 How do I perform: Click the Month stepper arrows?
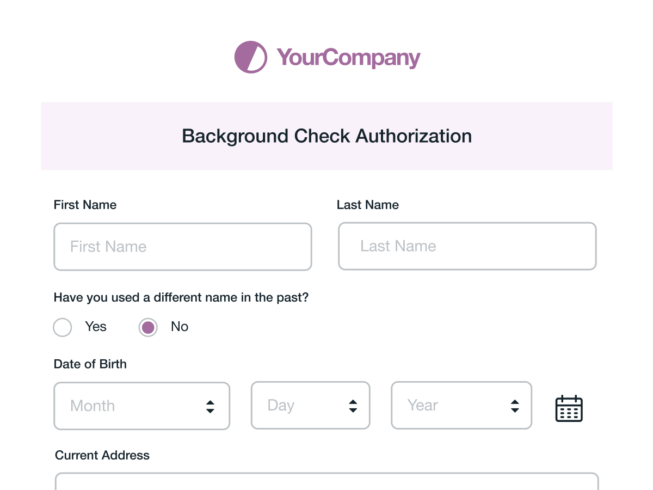pyautogui.click(x=210, y=406)
